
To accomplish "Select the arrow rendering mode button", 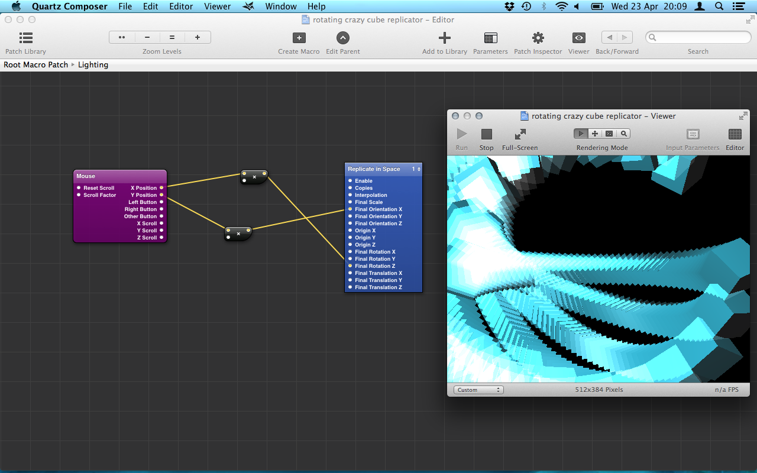I will point(581,134).
